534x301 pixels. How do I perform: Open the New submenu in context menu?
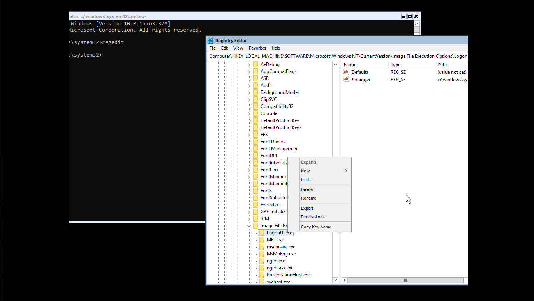click(319, 171)
